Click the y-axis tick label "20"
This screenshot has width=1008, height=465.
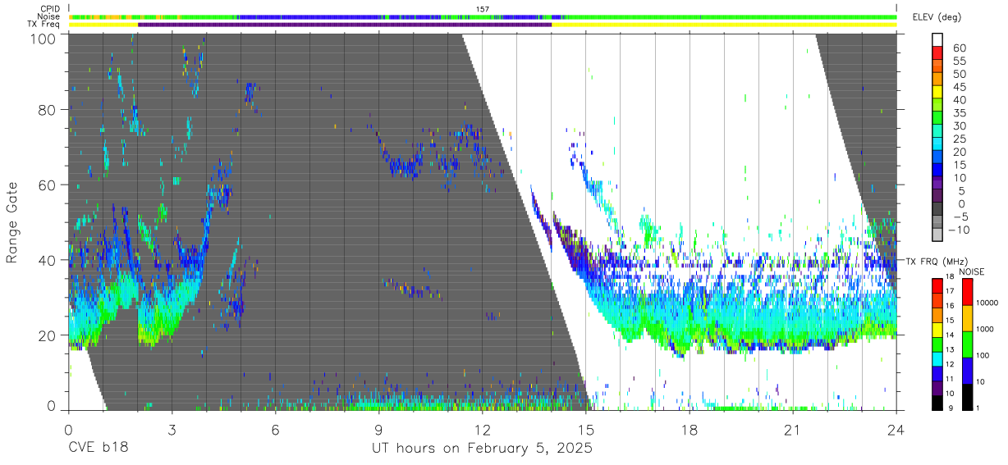[x=48, y=335]
